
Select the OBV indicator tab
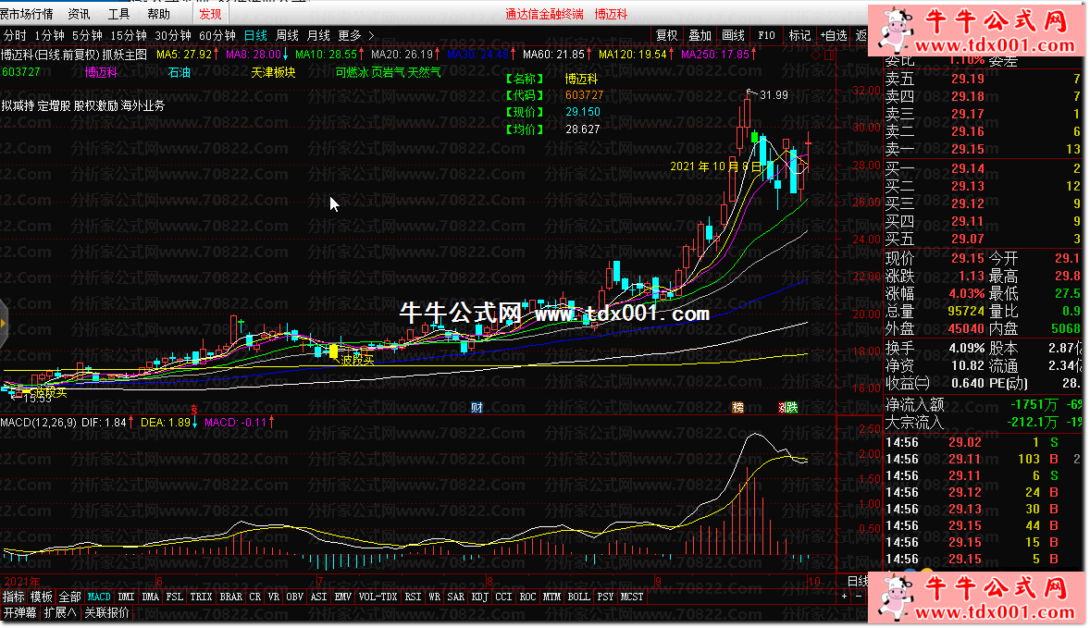pos(295,597)
